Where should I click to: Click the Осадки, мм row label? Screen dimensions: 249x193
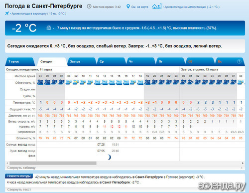click(x=27, y=89)
